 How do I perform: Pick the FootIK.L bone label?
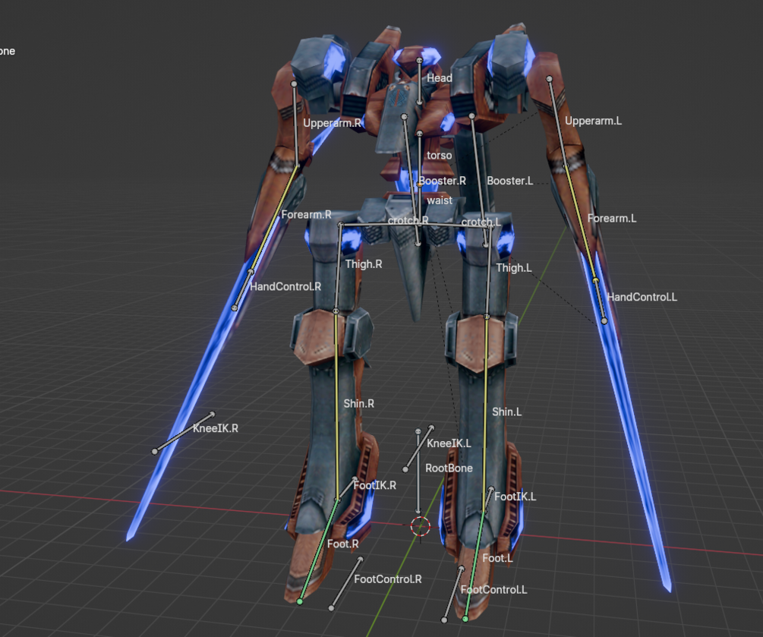pos(515,497)
